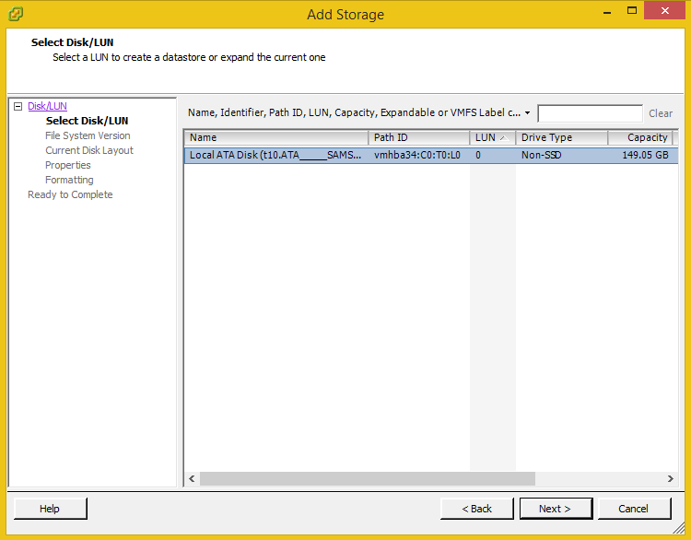The width and height of the screenshot is (691, 540).
Task: Cancel the Add Storage wizard
Action: [634, 509]
